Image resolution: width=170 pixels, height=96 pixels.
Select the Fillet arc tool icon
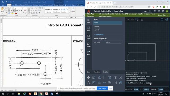pos(104,77)
